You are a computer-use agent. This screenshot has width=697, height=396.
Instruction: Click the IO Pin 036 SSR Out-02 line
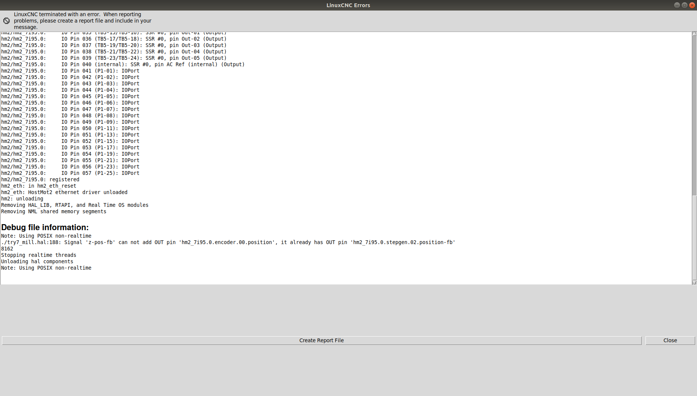click(x=114, y=39)
